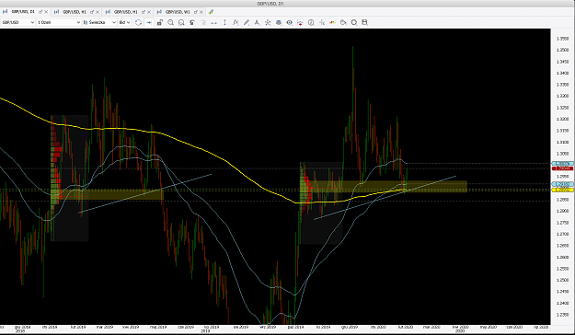Image resolution: width=575 pixels, height=335 pixels.
Task: Save the chart with the floppy icon
Action: (364, 22)
